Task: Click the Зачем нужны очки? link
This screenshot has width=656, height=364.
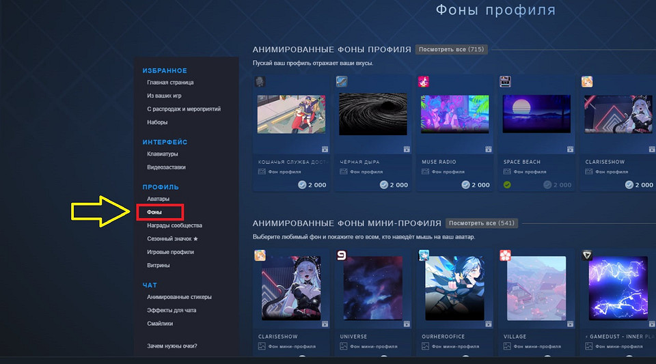Action: tap(172, 346)
